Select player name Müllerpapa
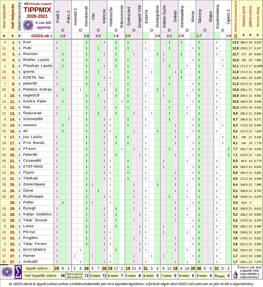The height and width of the screenshot is (287, 263). (x=33, y=196)
